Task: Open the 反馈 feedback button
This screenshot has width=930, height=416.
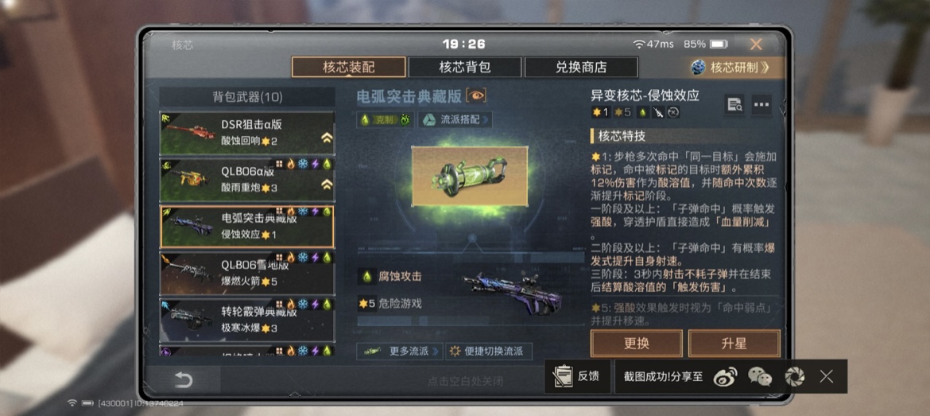Action: (577, 376)
